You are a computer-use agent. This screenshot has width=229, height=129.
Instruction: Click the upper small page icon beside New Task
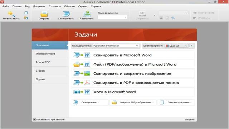(26, 13)
